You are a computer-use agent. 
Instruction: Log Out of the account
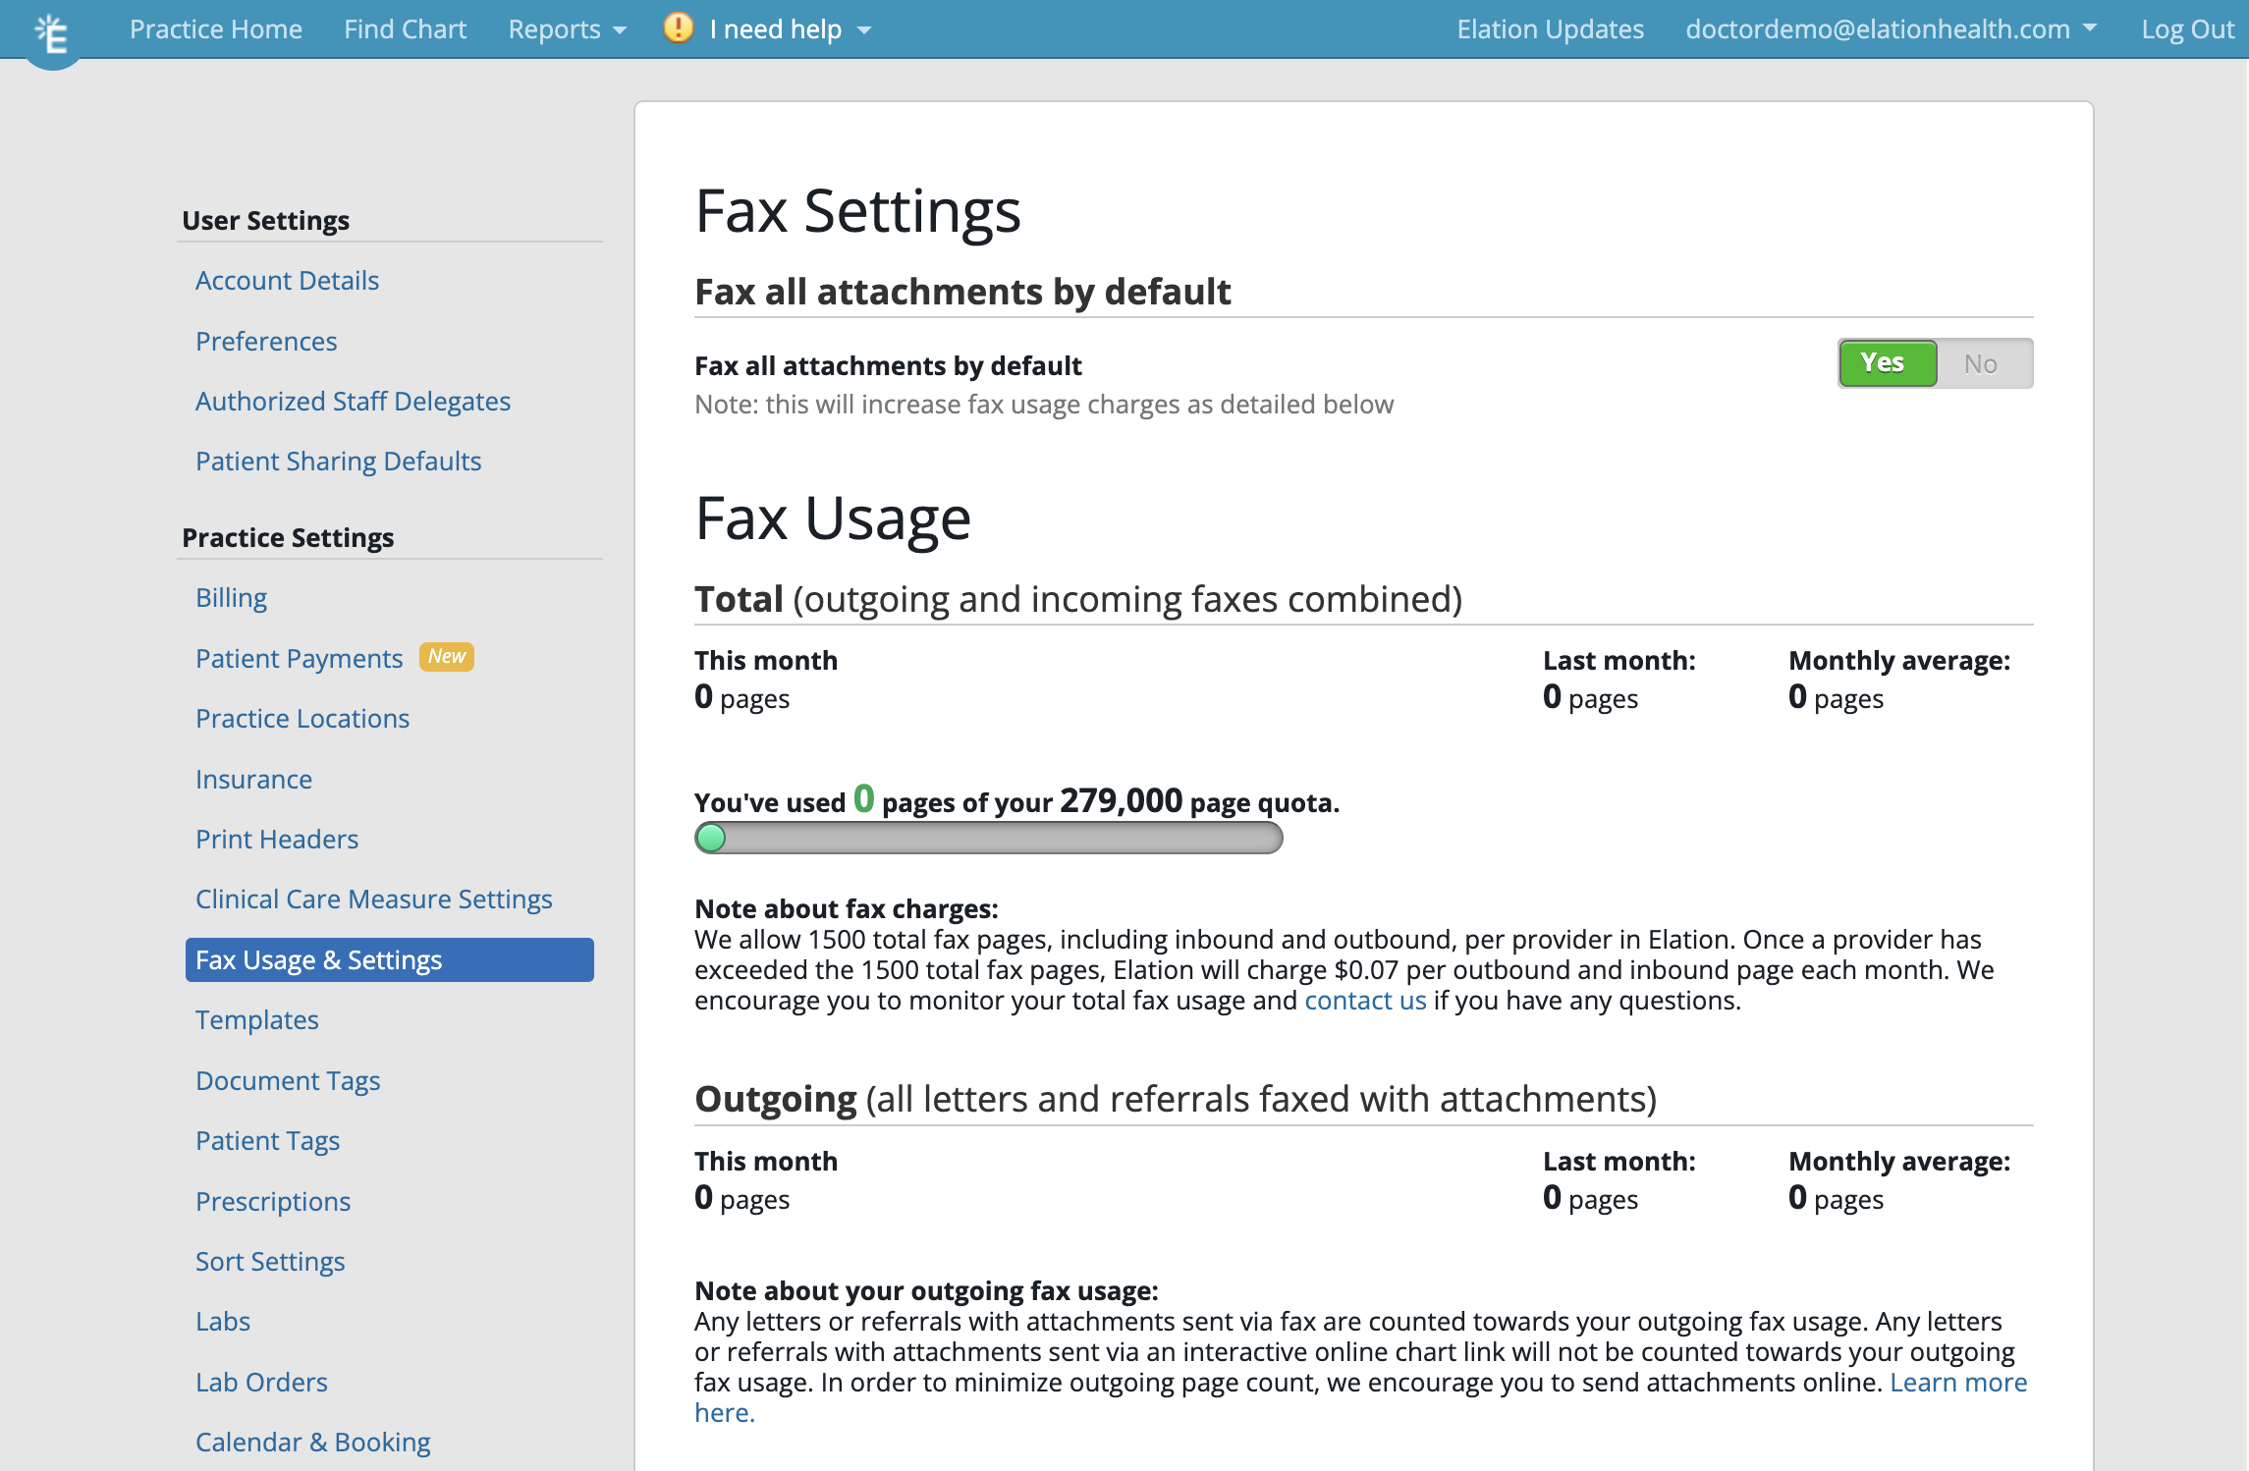coord(2188,28)
